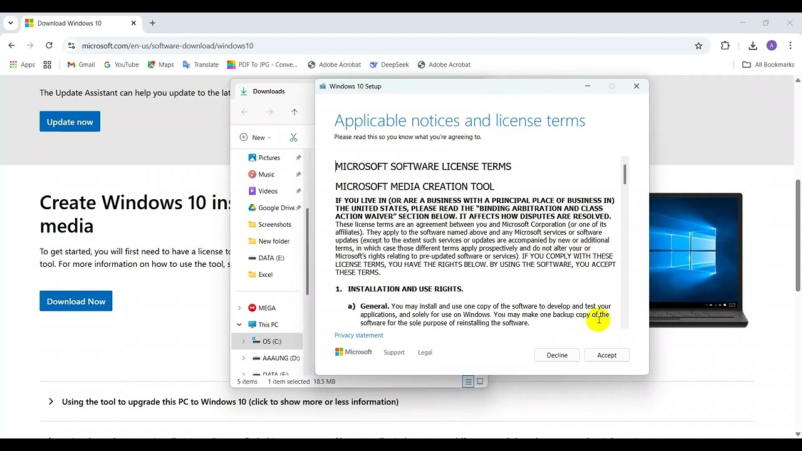Open the Chrome extensions puzzle icon
Viewport: 802px width, 451px height.
pos(726,46)
